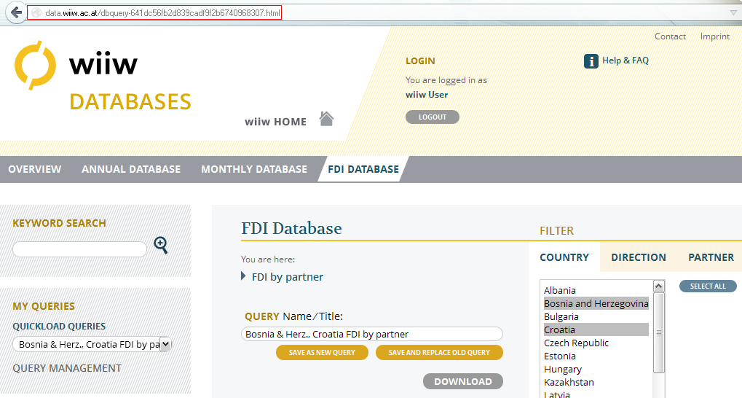Screen dimensions: 742x398
Task: Click the keyword search input field
Action: pyautogui.click(x=79, y=249)
